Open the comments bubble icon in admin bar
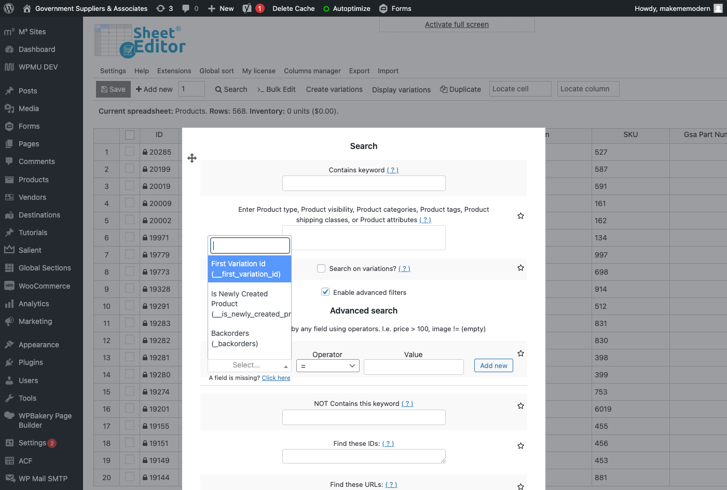The image size is (727, 490). point(190,8)
